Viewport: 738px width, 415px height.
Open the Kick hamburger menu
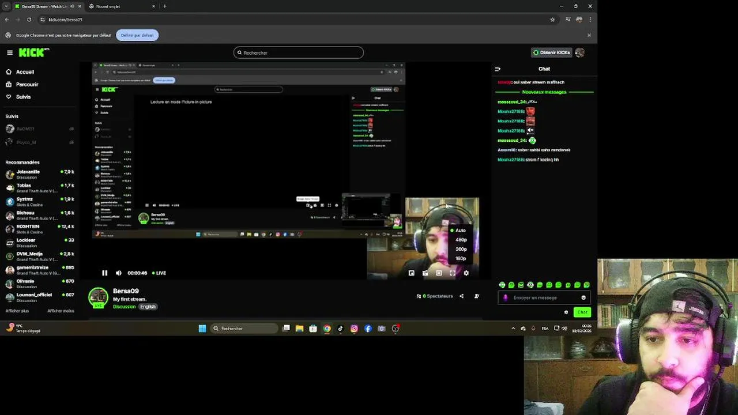tap(10, 52)
